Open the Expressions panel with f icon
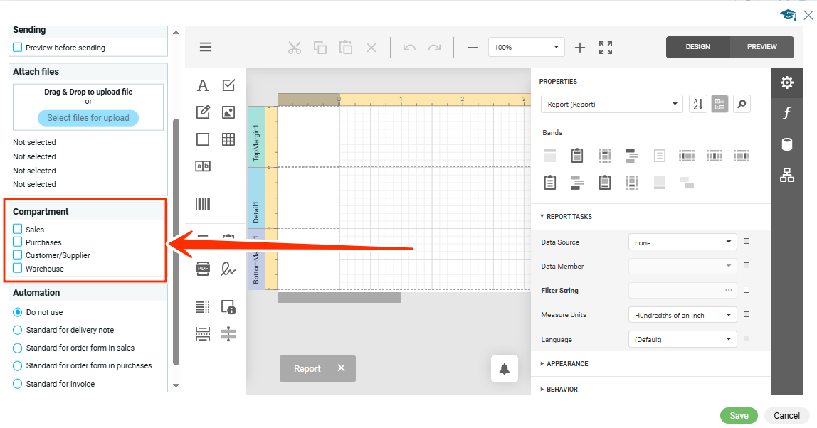Image resolution: width=817 pixels, height=428 pixels. tap(787, 113)
